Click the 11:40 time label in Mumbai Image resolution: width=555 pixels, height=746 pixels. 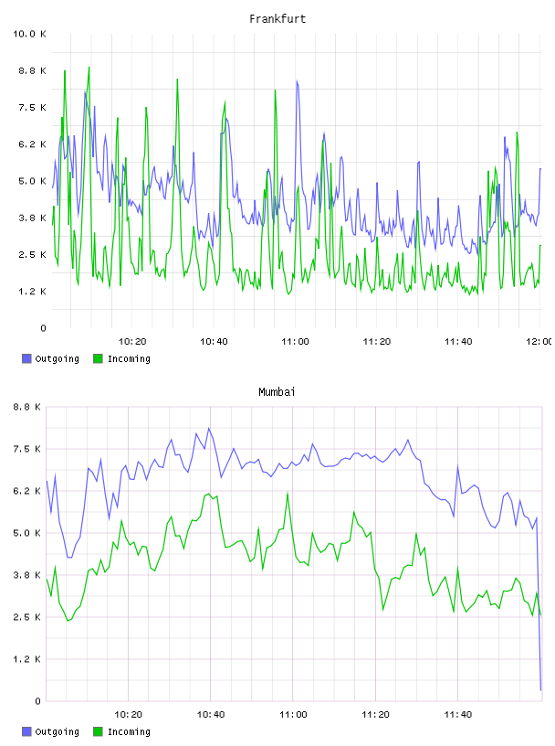(458, 715)
